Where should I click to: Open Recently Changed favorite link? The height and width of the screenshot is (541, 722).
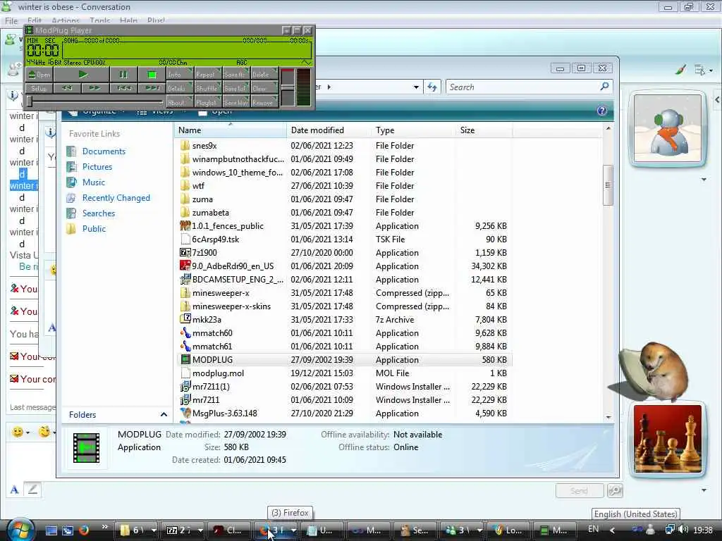116,198
